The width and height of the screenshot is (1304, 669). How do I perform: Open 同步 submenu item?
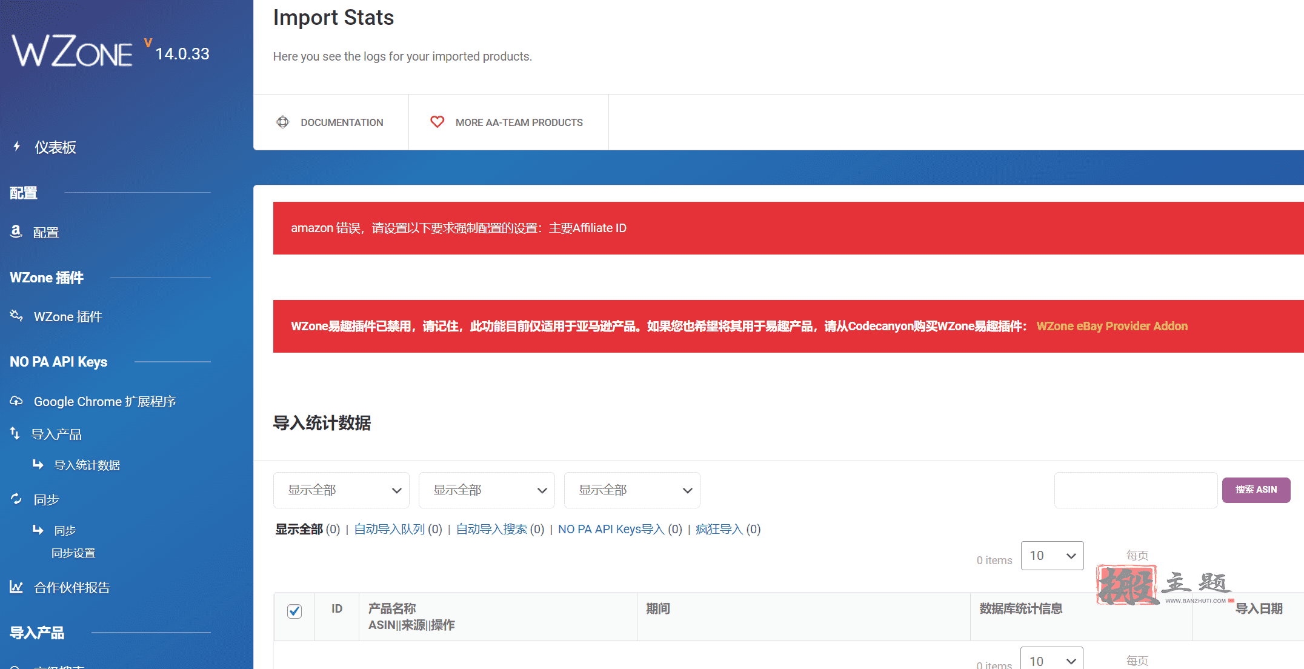[x=65, y=531]
